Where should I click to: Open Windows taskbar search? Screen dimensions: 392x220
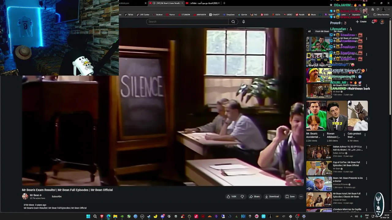click(95, 216)
